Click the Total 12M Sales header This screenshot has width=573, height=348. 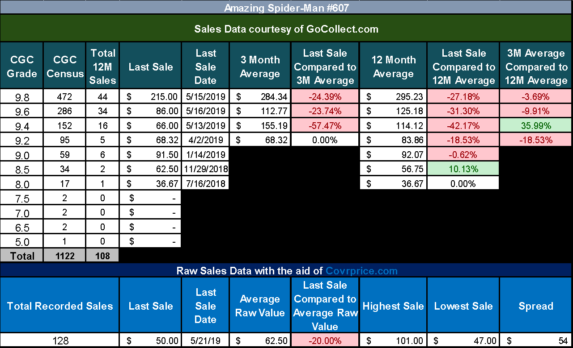coord(103,66)
